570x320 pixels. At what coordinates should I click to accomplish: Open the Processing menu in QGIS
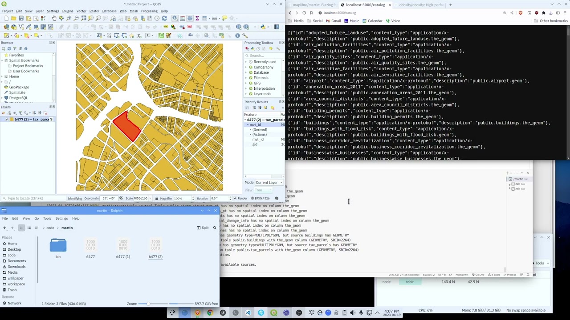click(149, 11)
